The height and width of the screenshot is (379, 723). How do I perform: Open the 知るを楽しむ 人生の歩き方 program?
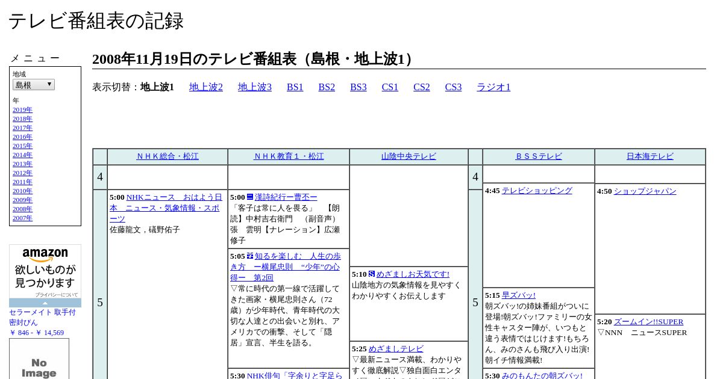tap(285, 267)
